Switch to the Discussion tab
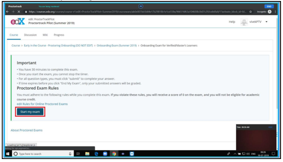 coord(30,35)
